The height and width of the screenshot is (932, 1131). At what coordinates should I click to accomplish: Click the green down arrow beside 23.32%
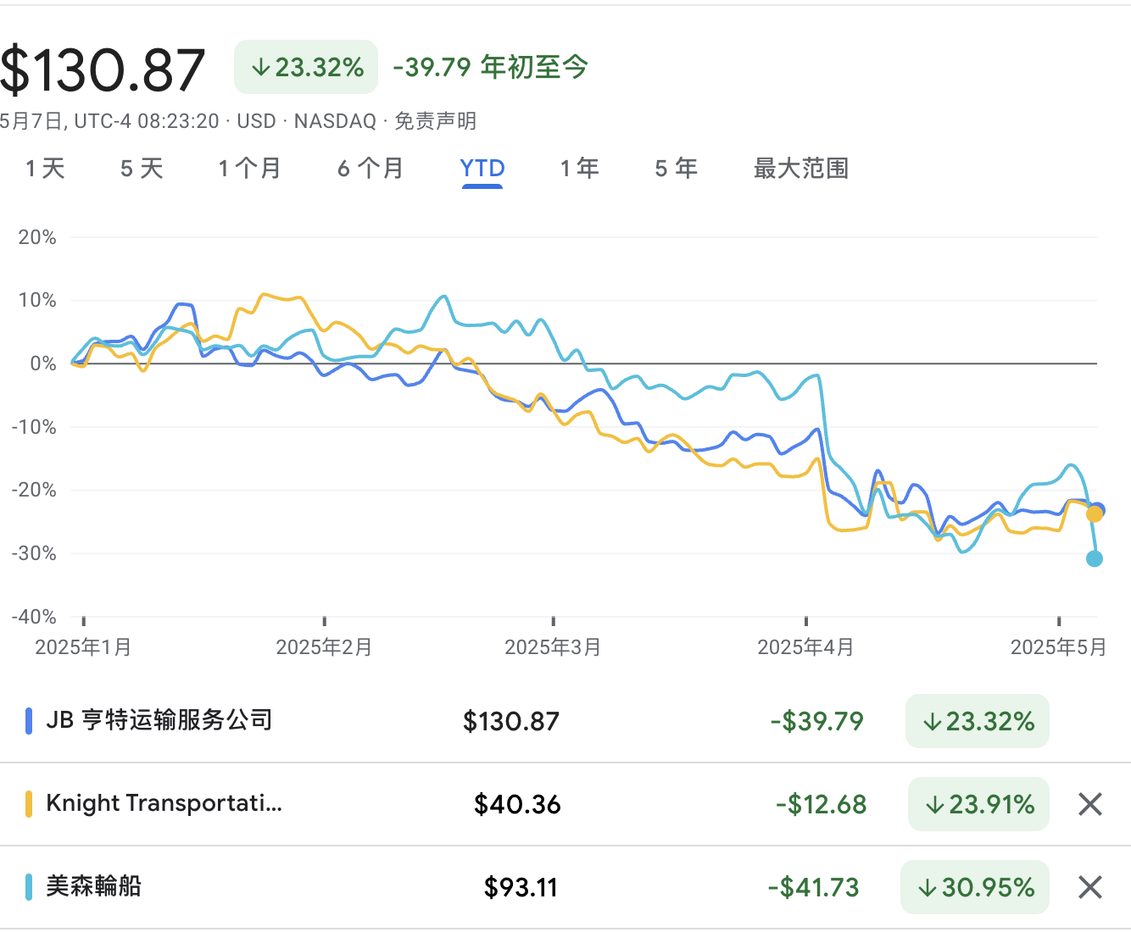(x=260, y=66)
